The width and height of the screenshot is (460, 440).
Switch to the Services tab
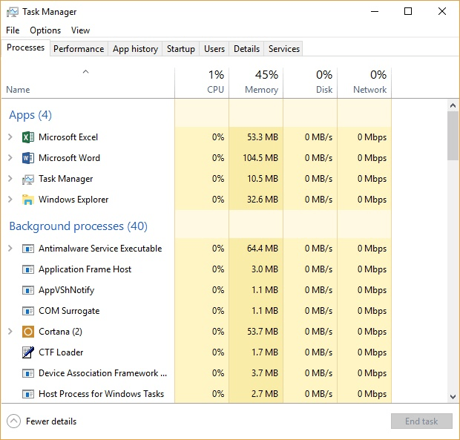click(283, 49)
